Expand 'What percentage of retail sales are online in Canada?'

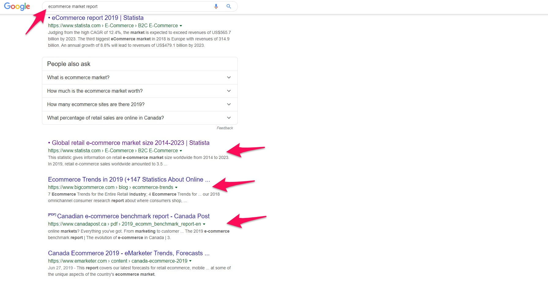[x=140, y=118]
